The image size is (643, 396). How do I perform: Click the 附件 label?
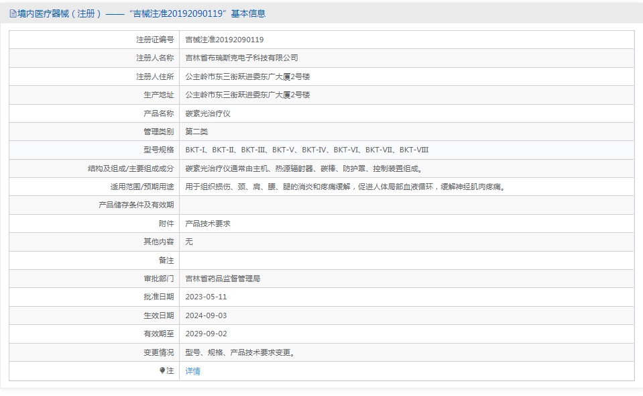166,224
